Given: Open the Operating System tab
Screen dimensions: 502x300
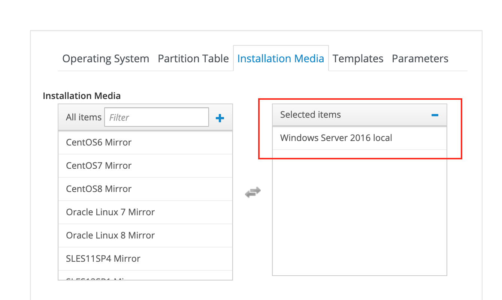Looking at the screenshot, I should tap(106, 58).
